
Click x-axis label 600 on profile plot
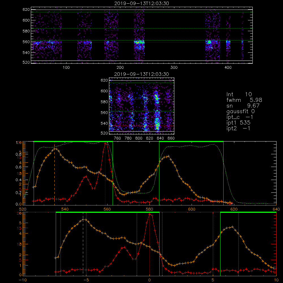pyautogui.click(x=192, y=209)
